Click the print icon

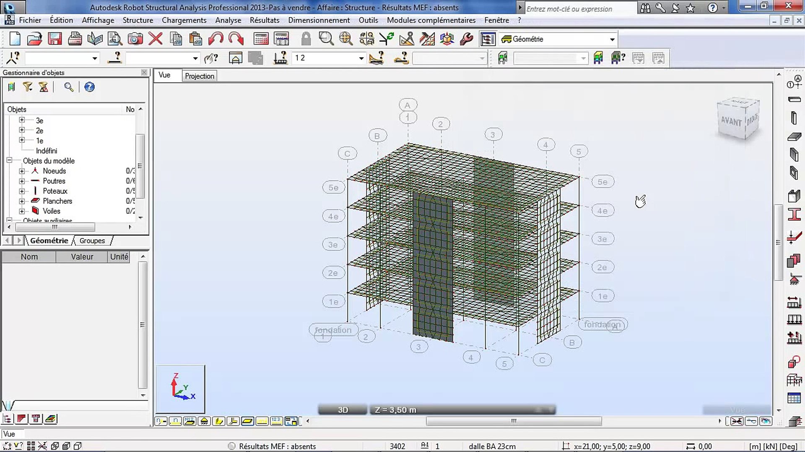tap(75, 39)
